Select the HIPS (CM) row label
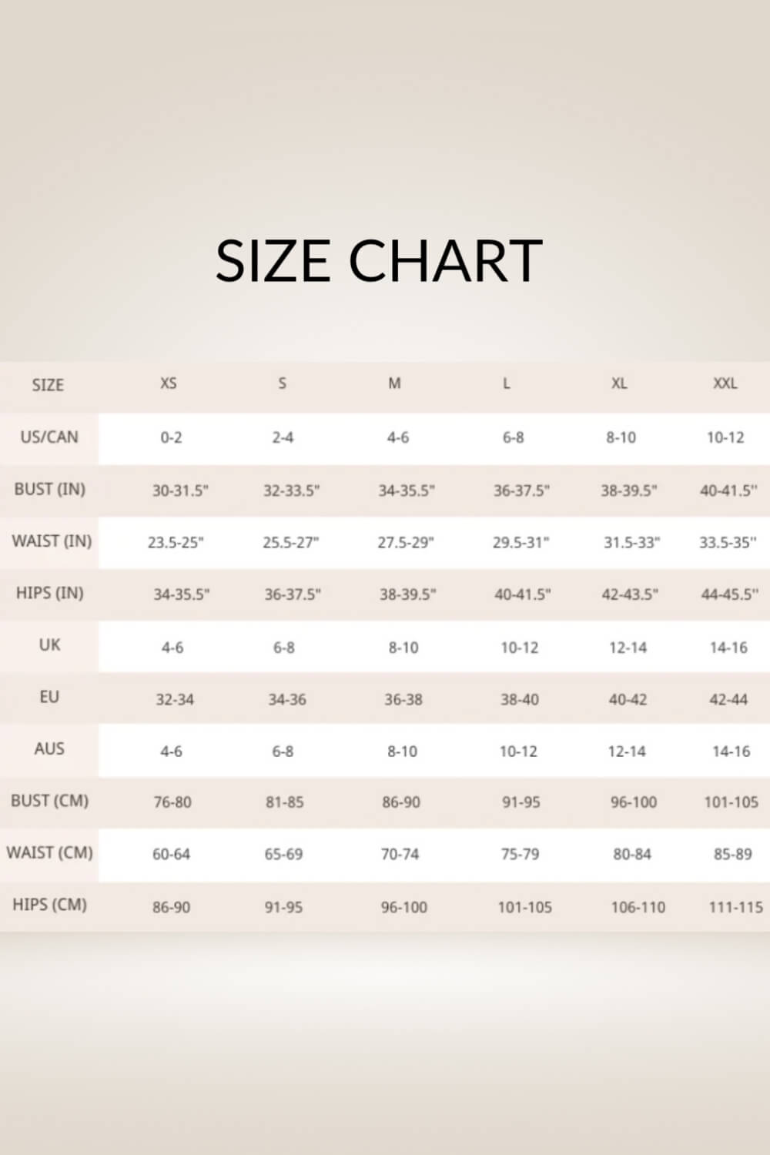The image size is (770, 1155). [x=49, y=905]
